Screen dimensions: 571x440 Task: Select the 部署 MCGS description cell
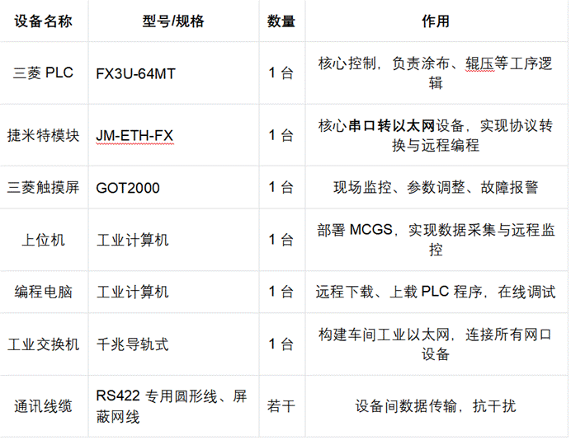(436, 240)
